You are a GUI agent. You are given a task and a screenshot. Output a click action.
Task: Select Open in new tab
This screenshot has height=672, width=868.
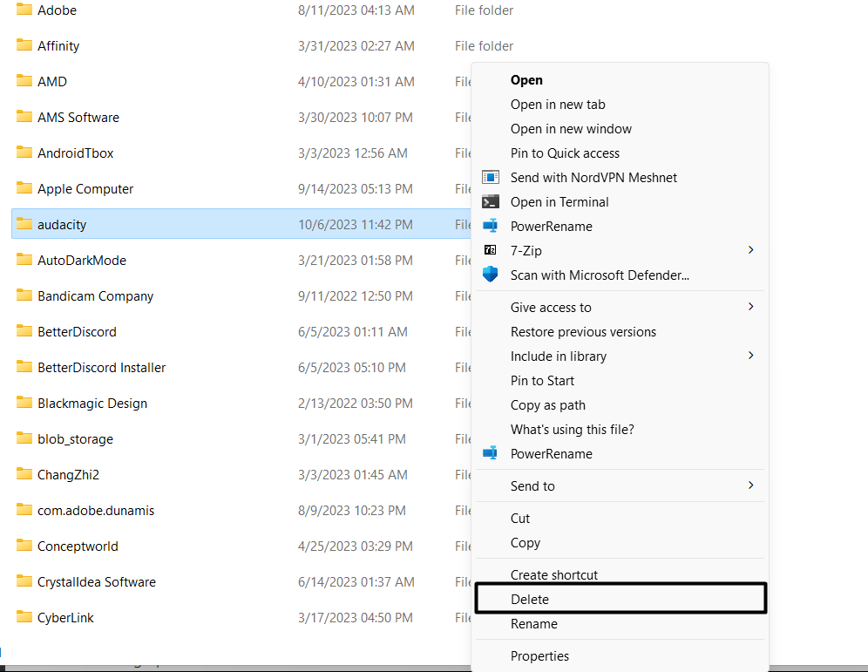tap(558, 105)
